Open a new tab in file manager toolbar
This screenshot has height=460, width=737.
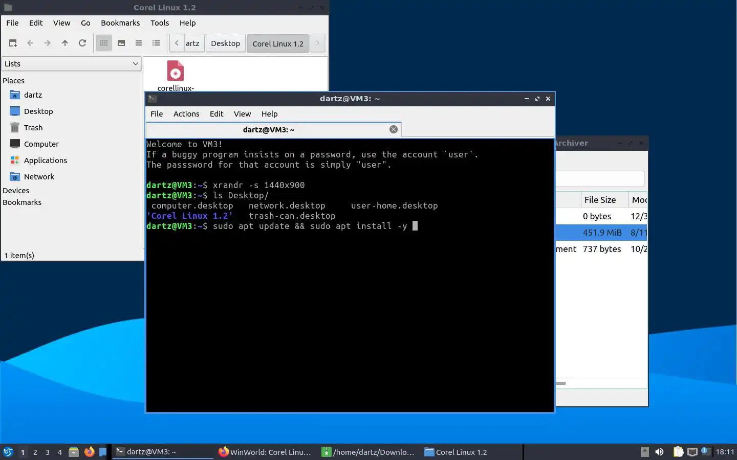[13, 43]
